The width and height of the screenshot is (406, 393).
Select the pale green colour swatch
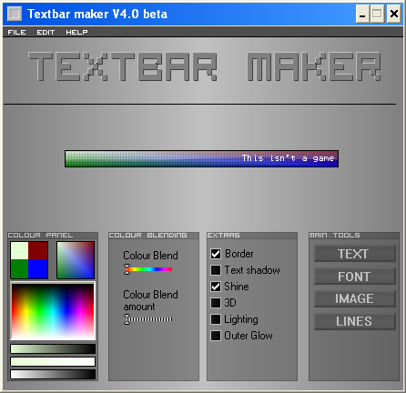pyautogui.click(x=19, y=250)
